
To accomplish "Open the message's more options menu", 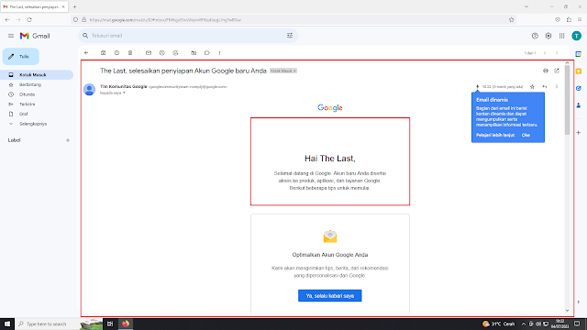I will point(557,87).
